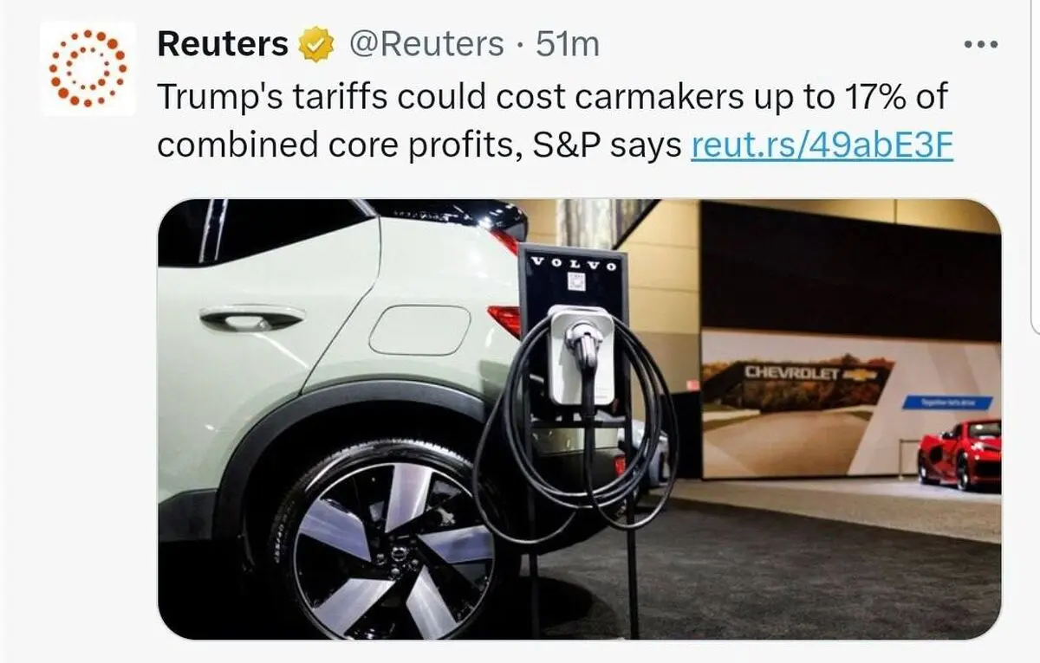
Task: Open the attached car show photo
Action: click(x=579, y=419)
